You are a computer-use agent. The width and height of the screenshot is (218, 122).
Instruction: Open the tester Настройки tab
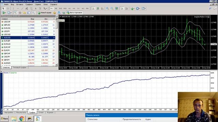tap(9, 113)
